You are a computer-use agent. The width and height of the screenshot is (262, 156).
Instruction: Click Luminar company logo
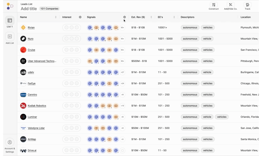point(23,117)
